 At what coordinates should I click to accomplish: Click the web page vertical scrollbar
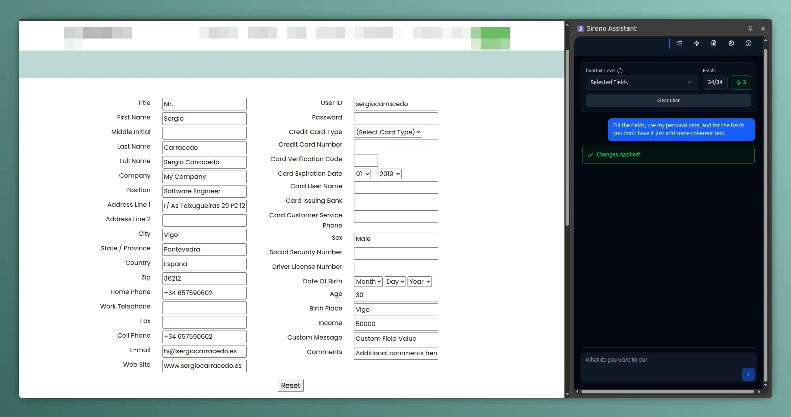click(x=567, y=138)
